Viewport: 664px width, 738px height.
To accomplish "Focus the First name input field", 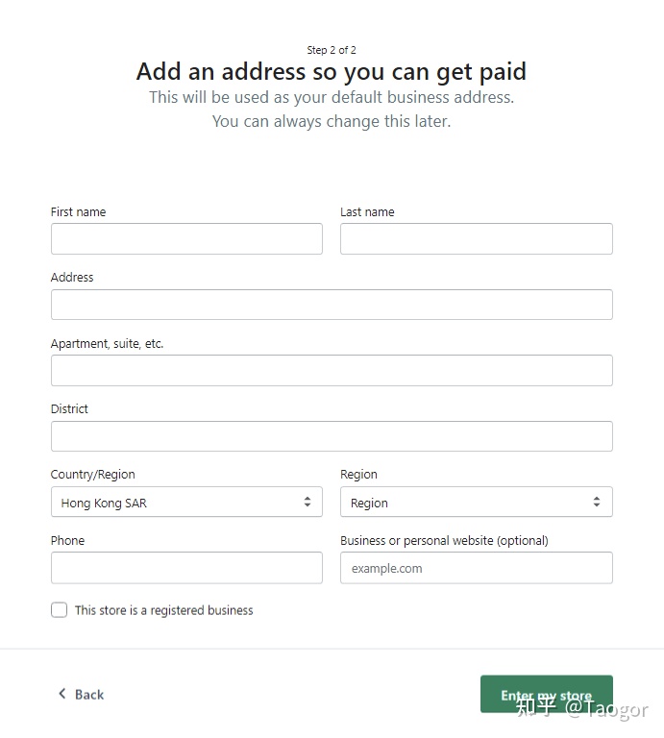I will pos(186,239).
